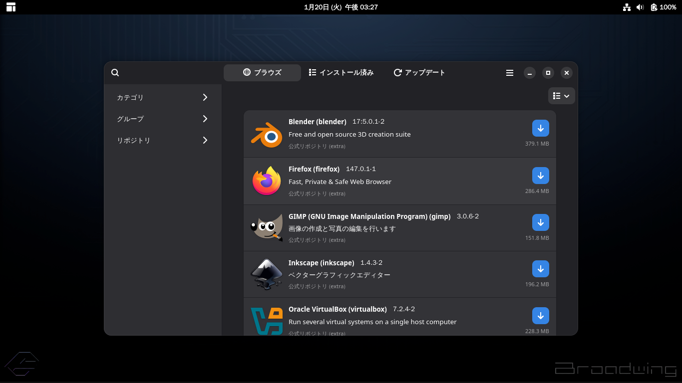Click 公式リポジトリ (extra) under Inkscape

pos(317,286)
